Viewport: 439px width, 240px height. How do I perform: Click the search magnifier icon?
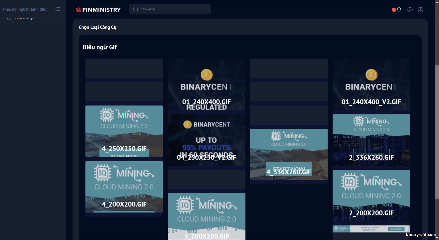pyautogui.click(x=136, y=9)
